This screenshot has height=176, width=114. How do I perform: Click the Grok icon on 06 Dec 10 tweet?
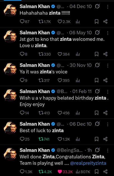click(97, 124)
